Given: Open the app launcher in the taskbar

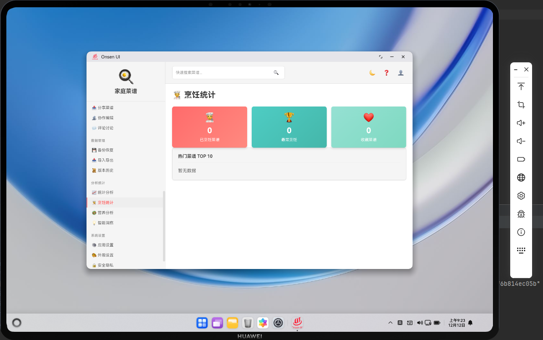Looking at the screenshot, I should 202,323.
